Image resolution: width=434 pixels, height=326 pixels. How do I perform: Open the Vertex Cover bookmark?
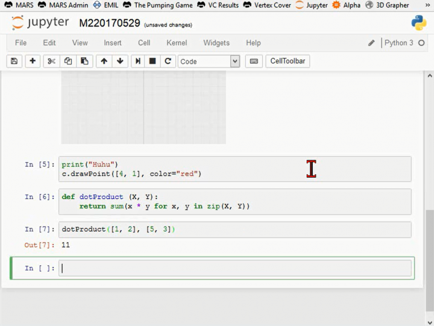(267, 5)
